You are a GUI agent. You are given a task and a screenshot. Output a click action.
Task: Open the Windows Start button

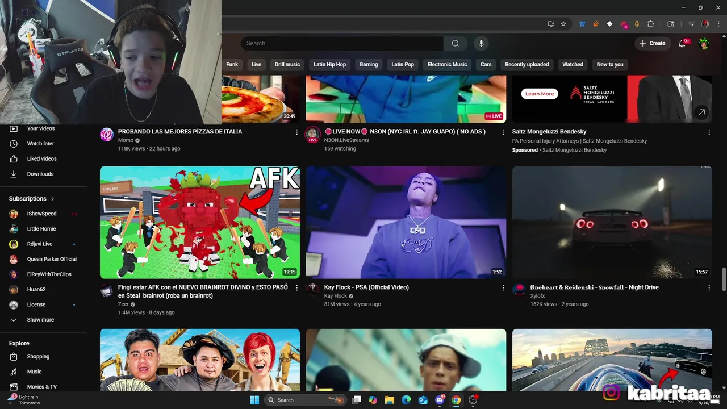pos(254,400)
